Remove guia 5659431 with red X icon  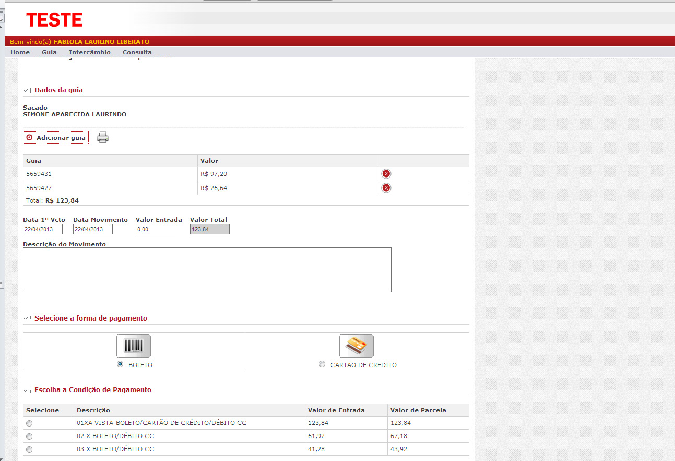click(386, 174)
